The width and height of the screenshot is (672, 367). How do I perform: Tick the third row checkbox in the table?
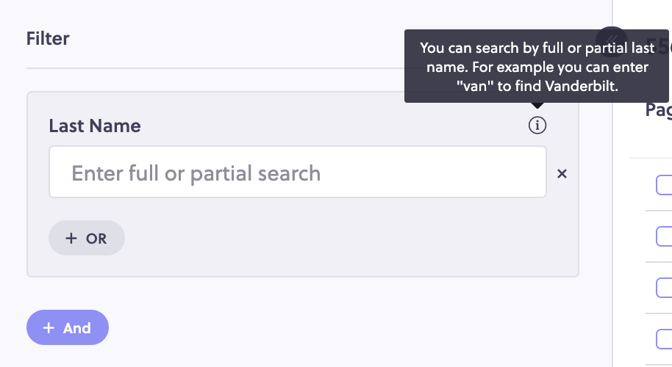point(664,288)
